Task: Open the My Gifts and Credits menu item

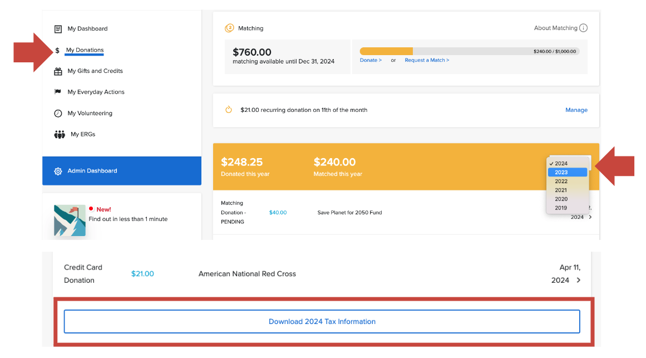Action: click(95, 71)
